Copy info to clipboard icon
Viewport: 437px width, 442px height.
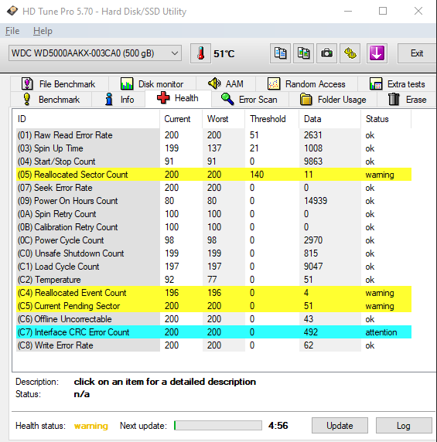280,53
